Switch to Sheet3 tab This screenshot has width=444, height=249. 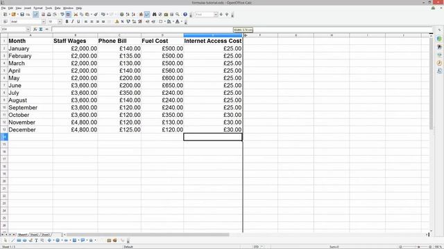point(45,234)
